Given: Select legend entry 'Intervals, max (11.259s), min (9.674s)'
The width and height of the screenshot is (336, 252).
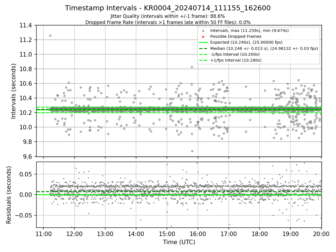Looking at the screenshot, I should [x=249, y=31].
